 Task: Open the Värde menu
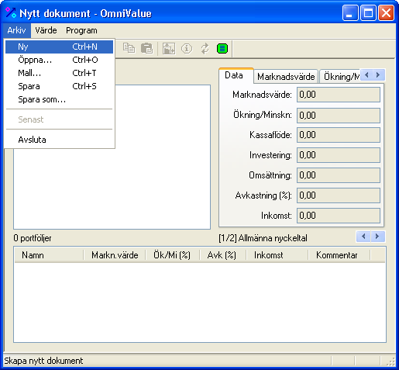(x=46, y=30)
